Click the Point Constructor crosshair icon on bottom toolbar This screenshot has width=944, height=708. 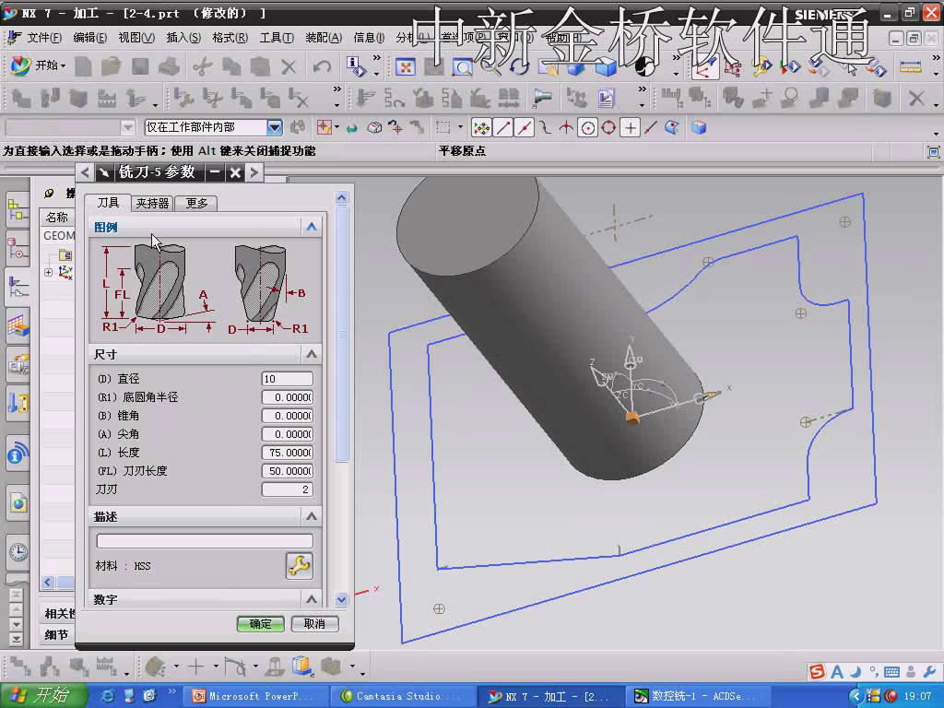(x=195, y=666)
